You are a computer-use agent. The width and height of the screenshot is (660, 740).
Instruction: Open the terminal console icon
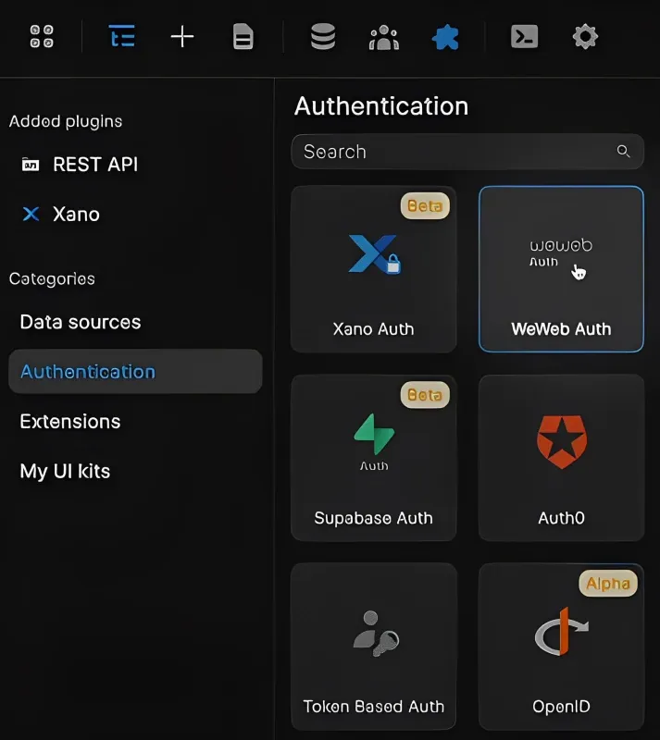coord(525,36)
